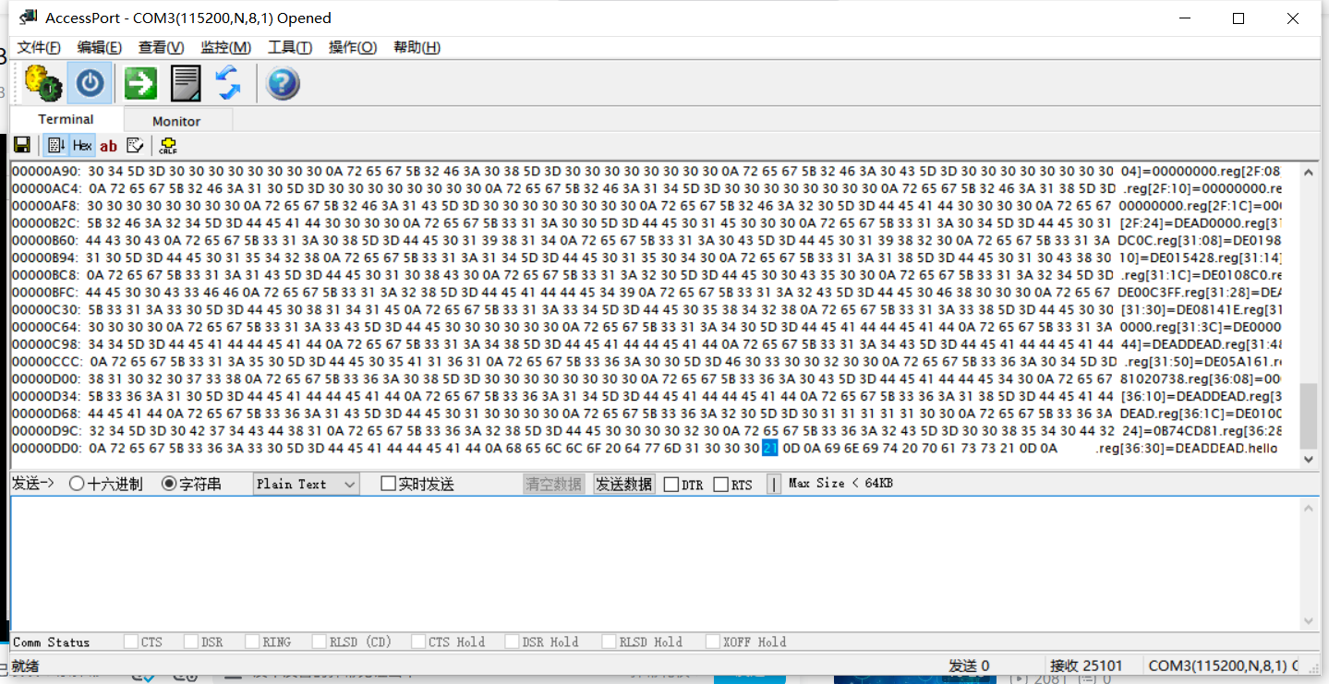Click the green arrow transfer icon
Image resolution: width=1329 pixels, height=684 pixels.
[141, 84]
